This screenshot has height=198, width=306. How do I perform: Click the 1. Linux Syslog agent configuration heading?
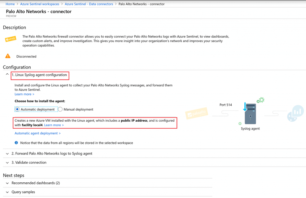click(x=39, y=75)
